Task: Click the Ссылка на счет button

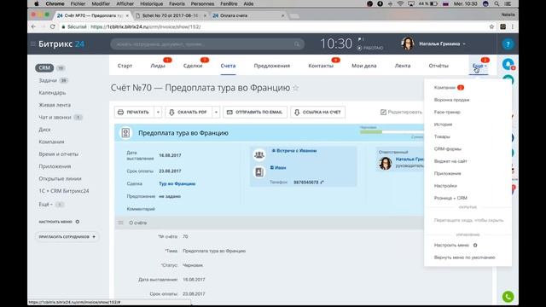Action: [317, 112]
